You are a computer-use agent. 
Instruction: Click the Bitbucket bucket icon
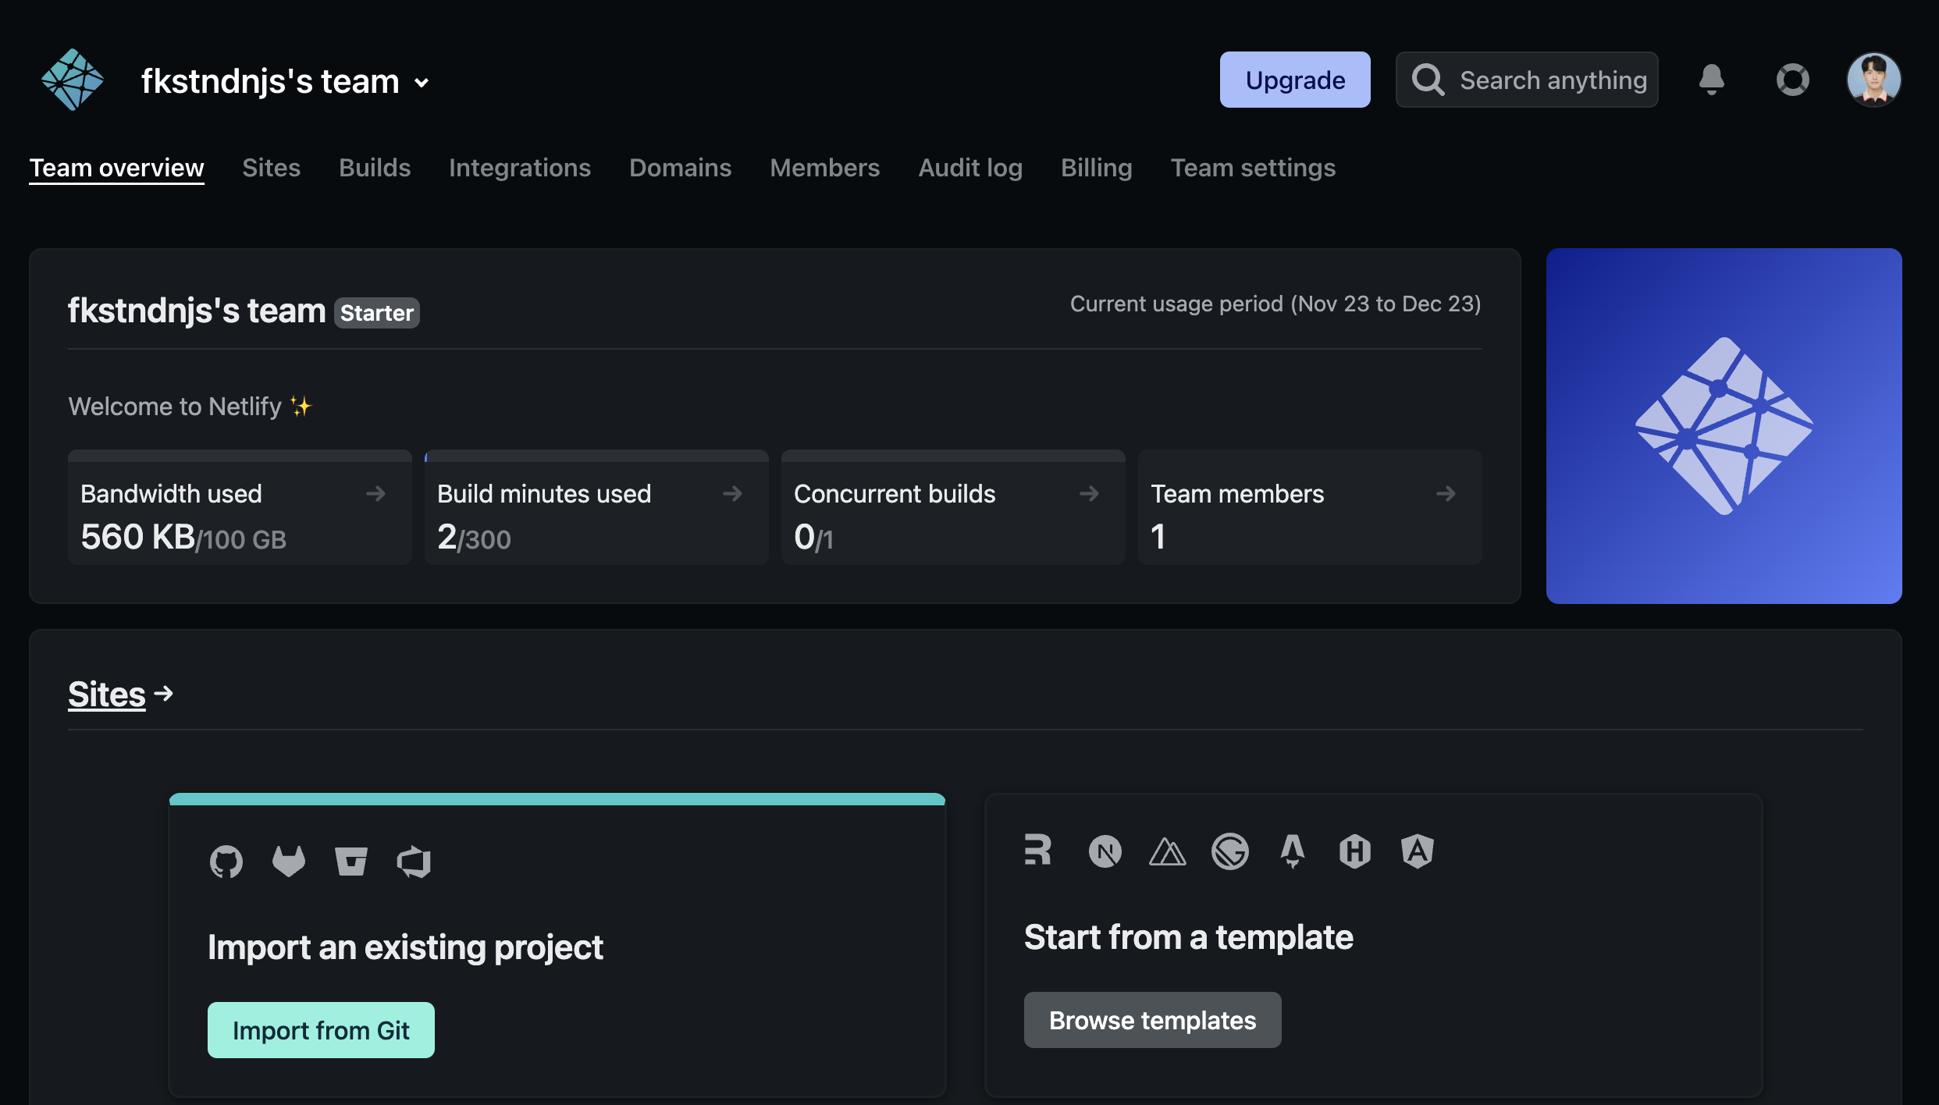(x=350, y=862)
